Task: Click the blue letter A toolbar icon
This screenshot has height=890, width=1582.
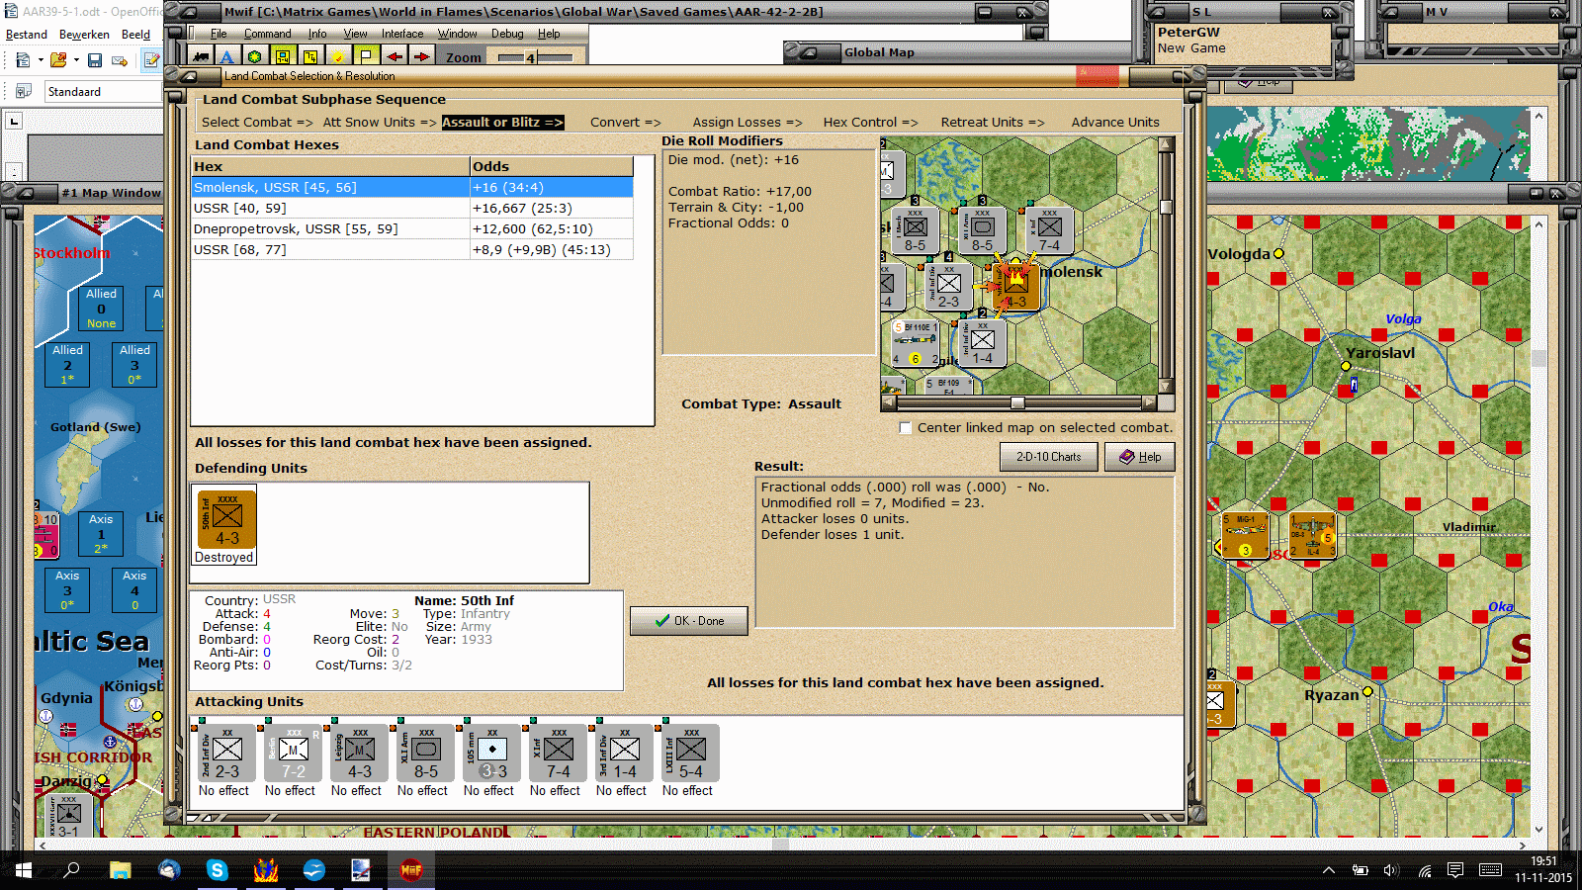Action: click(x=226, y=56)
